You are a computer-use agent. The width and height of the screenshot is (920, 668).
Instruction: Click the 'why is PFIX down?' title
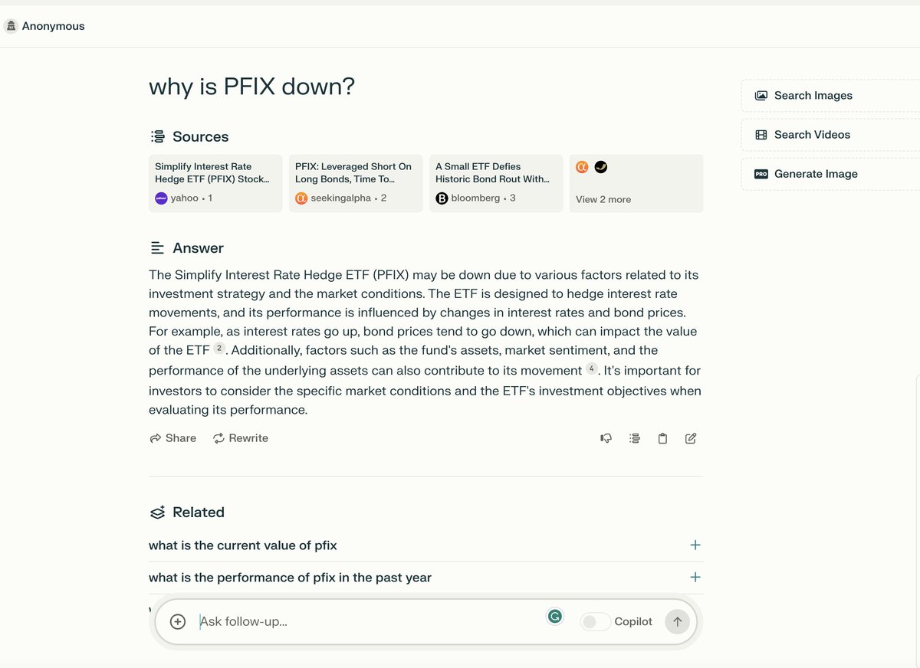click(251, 87)
